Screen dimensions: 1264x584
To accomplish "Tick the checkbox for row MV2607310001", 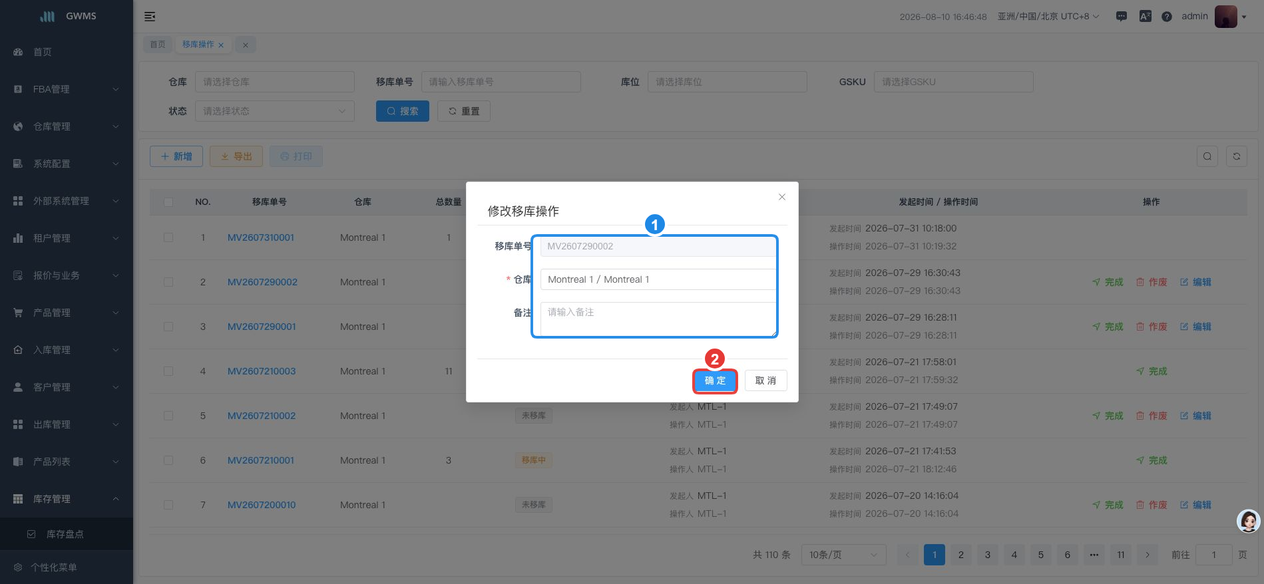I will click(x=168, y=237).
